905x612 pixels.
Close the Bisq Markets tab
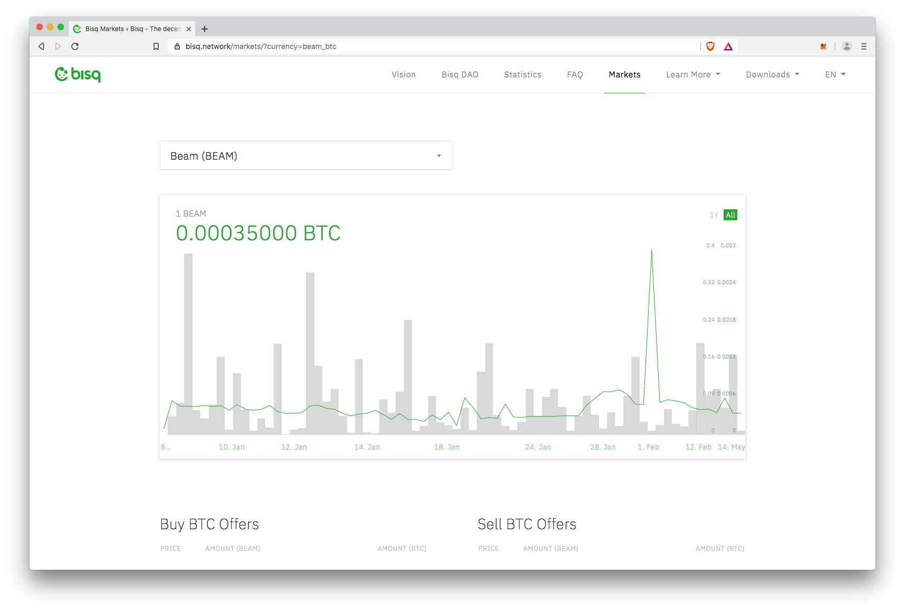point(189,29)
